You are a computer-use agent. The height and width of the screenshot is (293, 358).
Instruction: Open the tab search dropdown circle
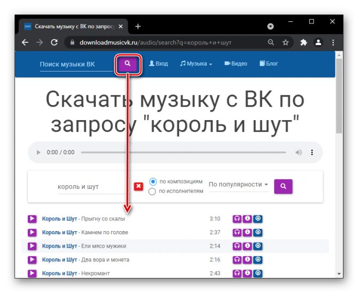[x=270, y=27]
